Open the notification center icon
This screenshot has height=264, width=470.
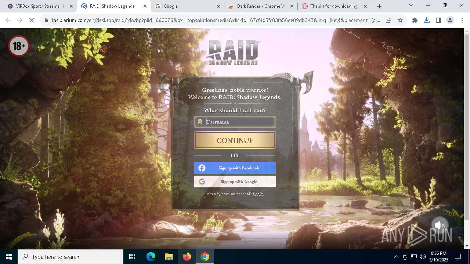[x=458, y=257]
